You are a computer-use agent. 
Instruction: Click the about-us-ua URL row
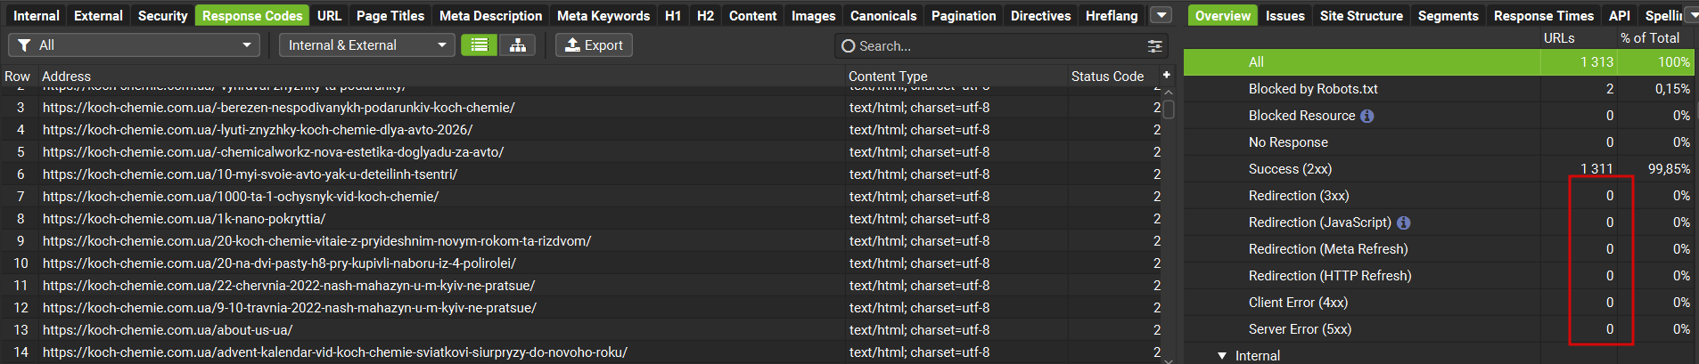tap(168, 330)
